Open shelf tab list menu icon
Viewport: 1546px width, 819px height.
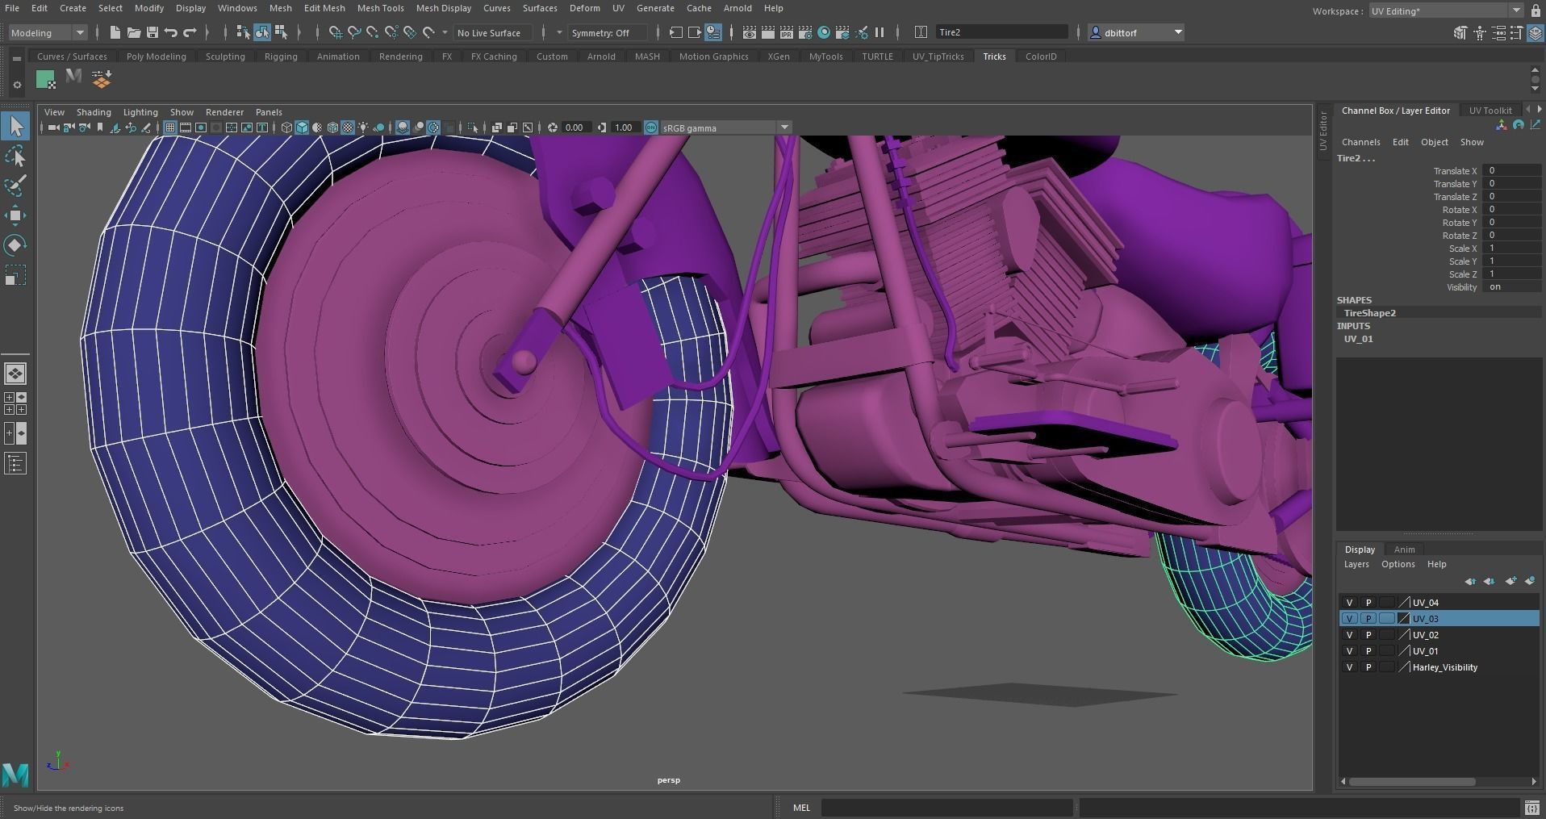pos(17,58)
